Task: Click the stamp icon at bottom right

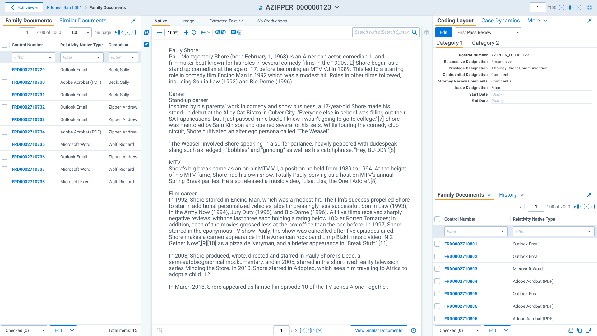Action: 571,330
